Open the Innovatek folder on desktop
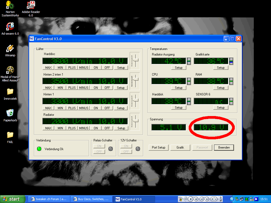271x203 pixels. point(10,92)
